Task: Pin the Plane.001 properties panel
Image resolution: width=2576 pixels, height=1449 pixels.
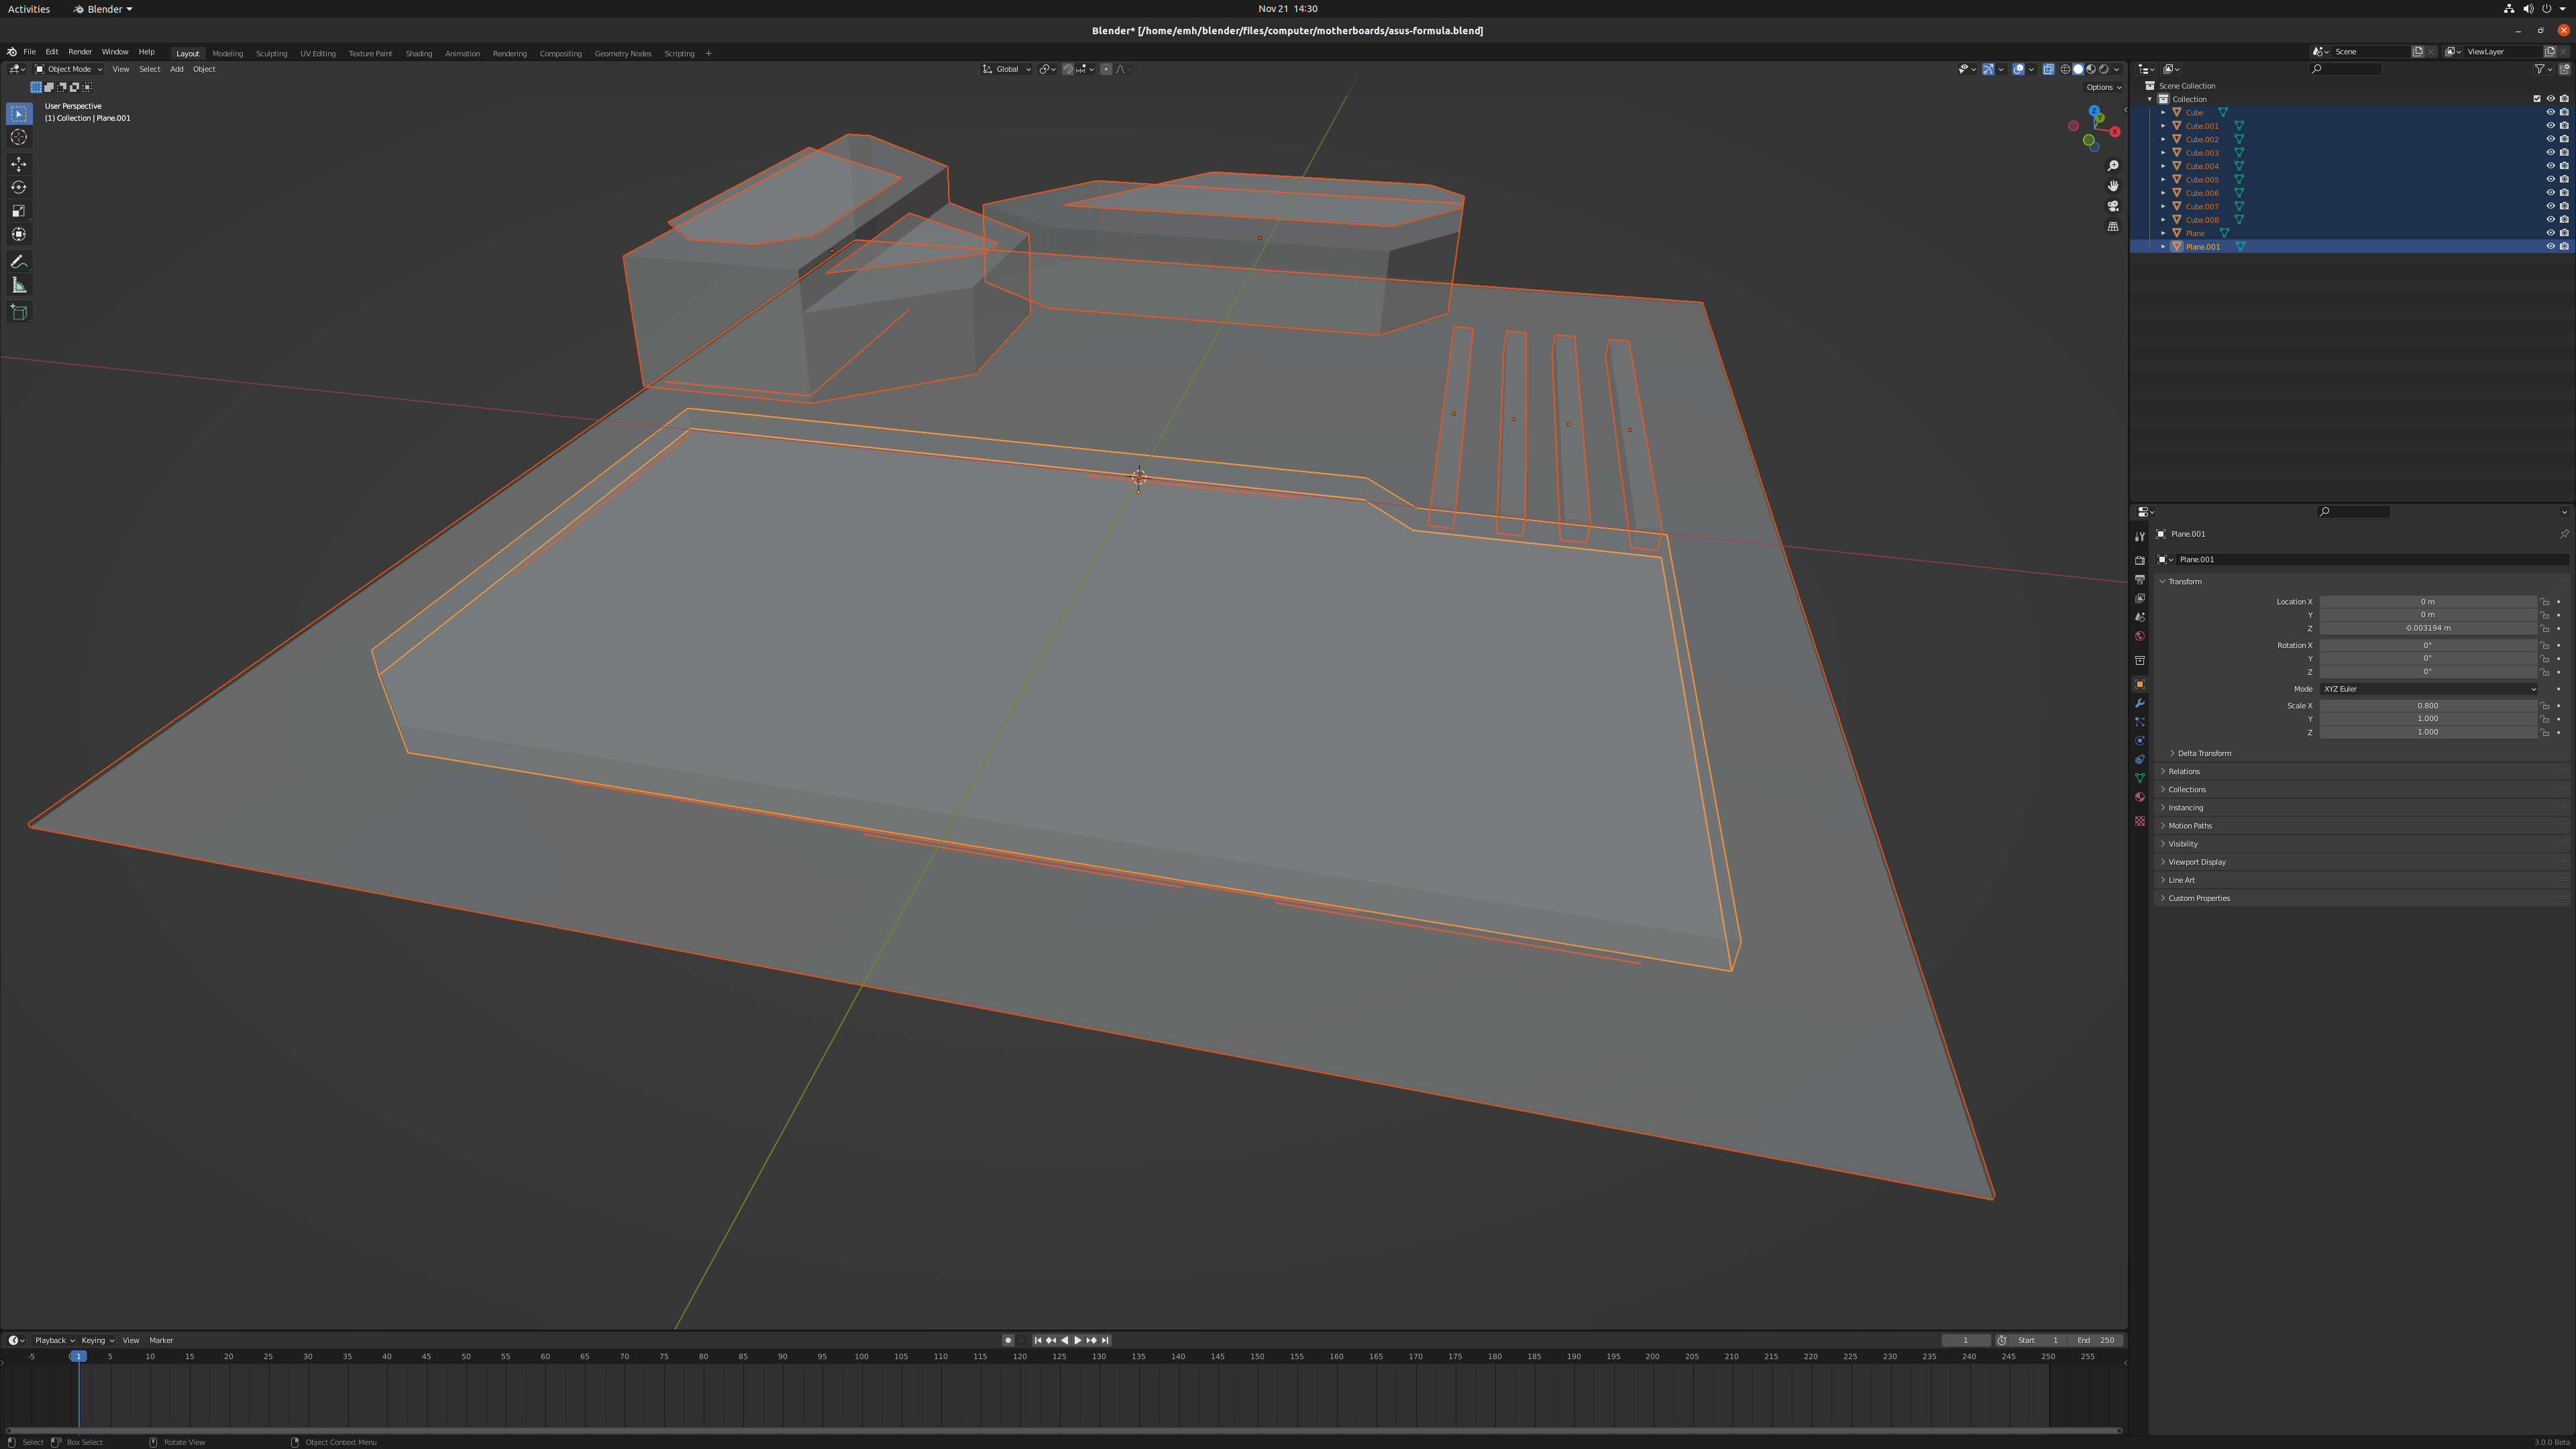Action: tap(2564, 534)
